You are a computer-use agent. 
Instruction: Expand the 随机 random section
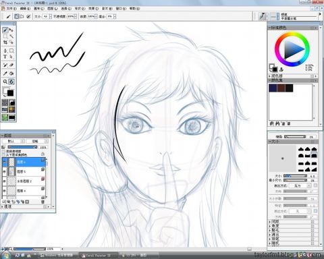pyautogui.click(x=270, y=243)
